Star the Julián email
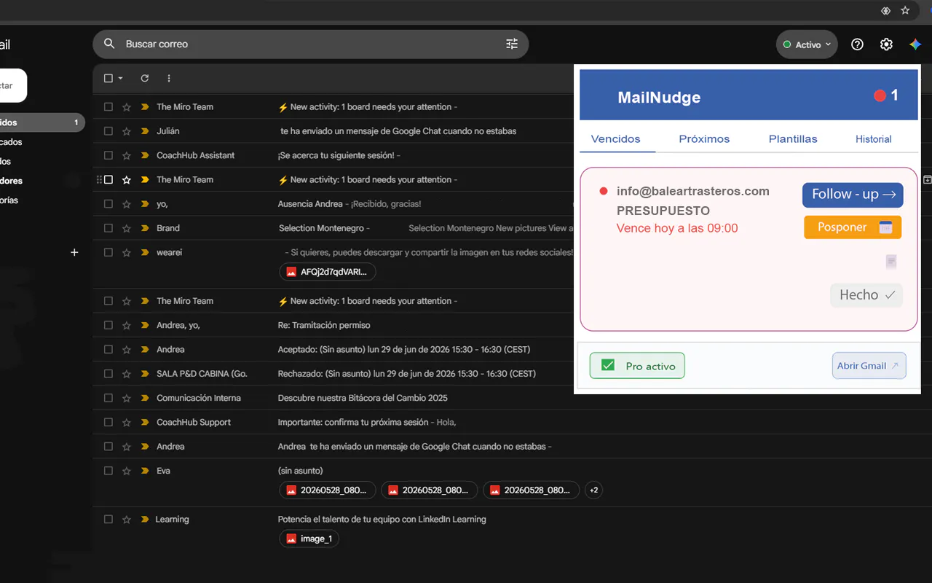Viewport: 932px width, 583px height. click(127, 131)
